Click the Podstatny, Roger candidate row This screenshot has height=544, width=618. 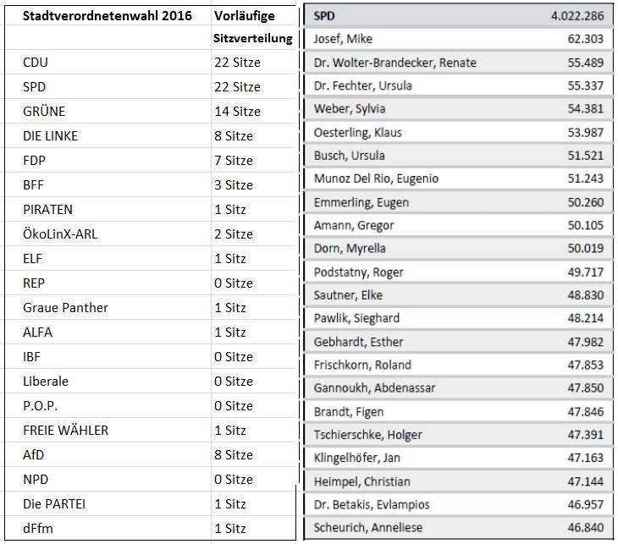click(459, 272)
